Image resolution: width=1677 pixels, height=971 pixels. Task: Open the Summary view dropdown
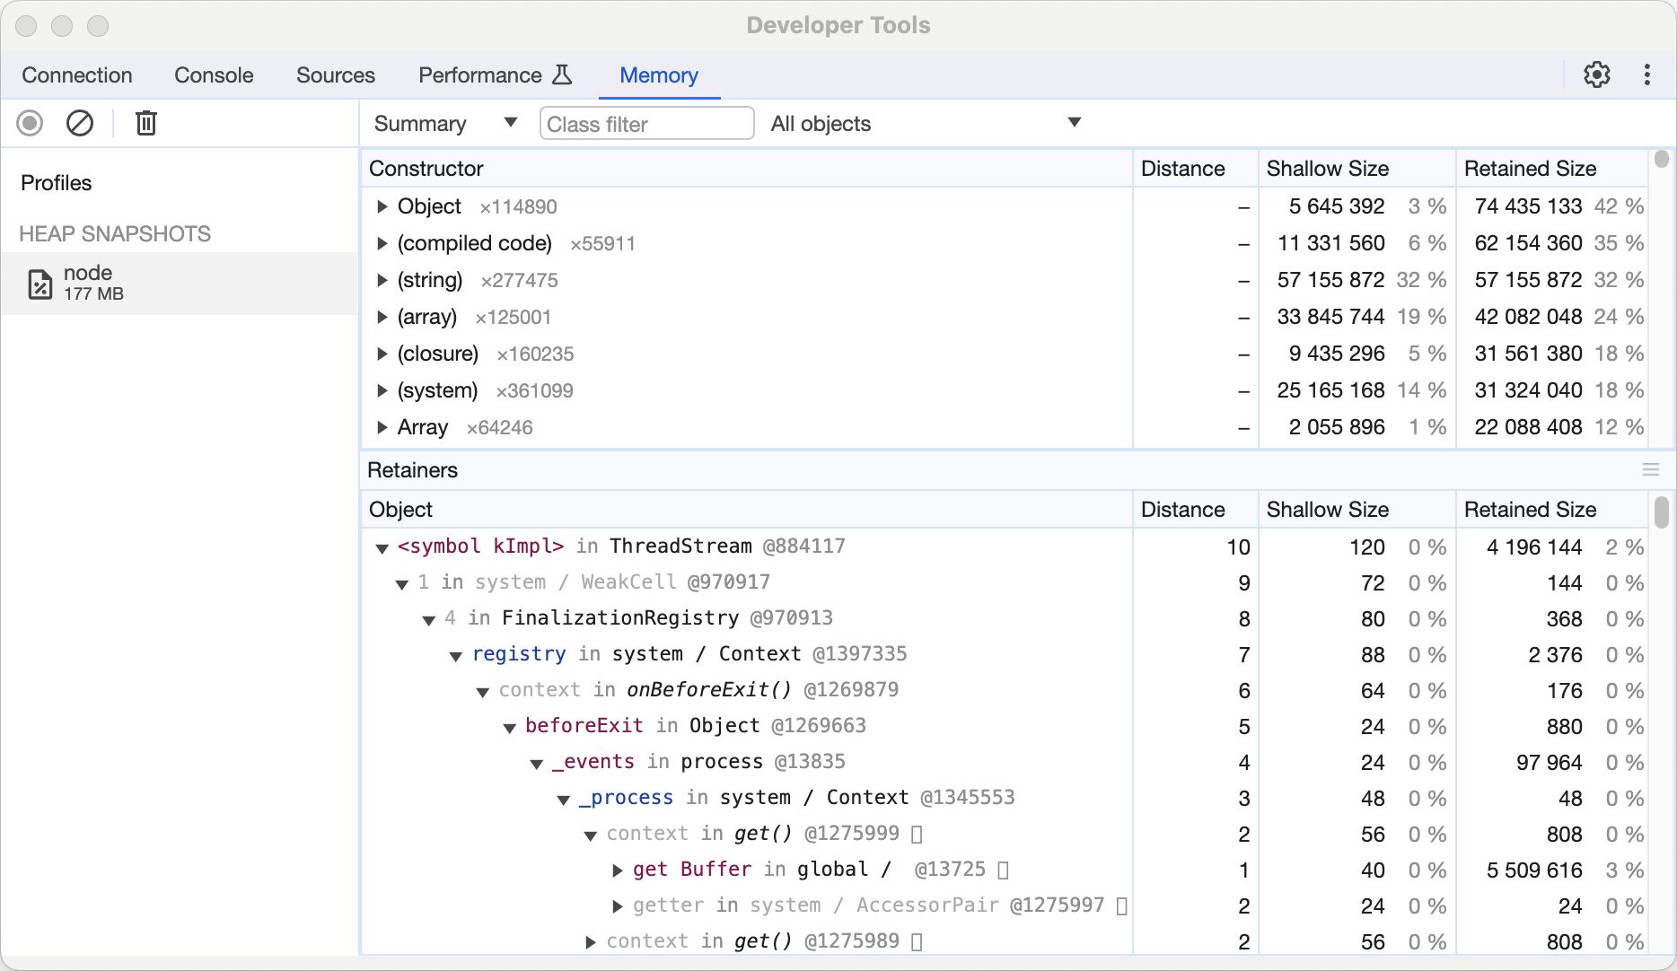click(x=445, y=124)
